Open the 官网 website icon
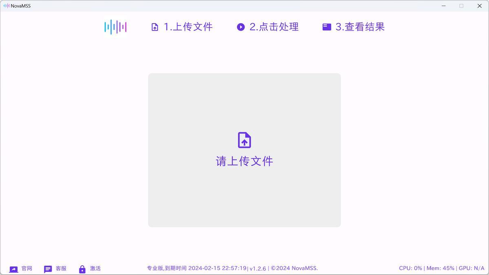489x275 pixels. click(x=13, y=269)
